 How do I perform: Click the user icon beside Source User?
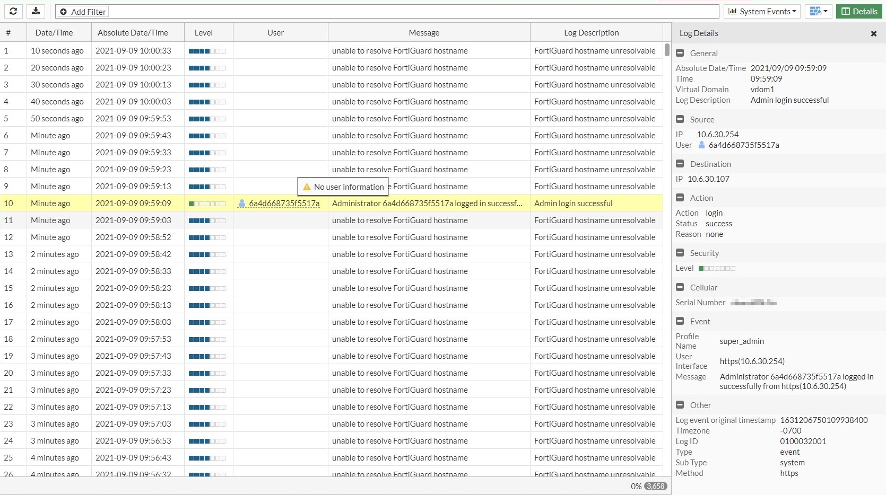click(x=701, y=145)
